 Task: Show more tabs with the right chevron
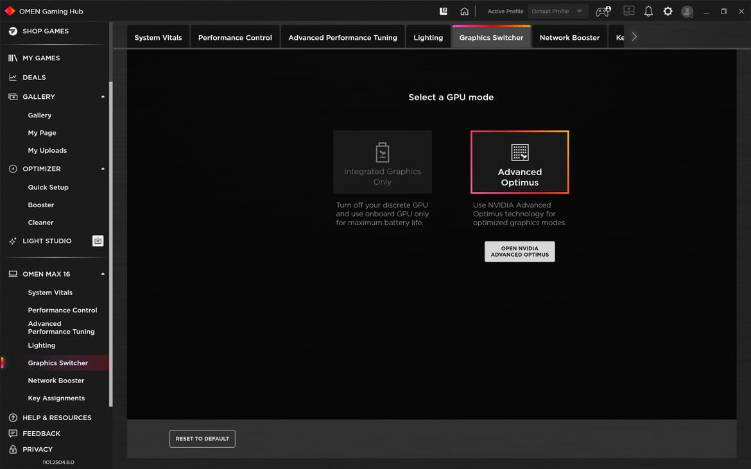[634, 37]
